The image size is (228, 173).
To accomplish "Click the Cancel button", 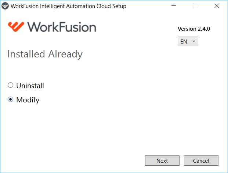I will 201,161.
